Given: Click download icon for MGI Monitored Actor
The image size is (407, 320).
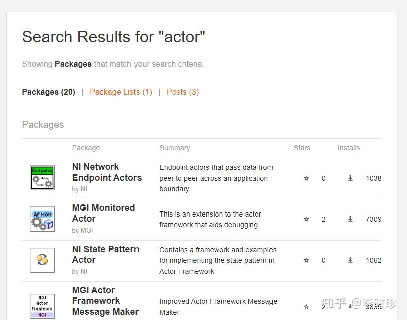Looking at the screenshot, I should pos(350,219).
